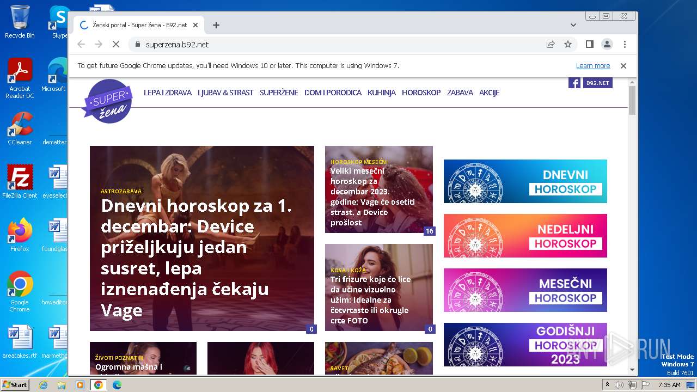Open FileZilla Client desktop shortcut
Screen dimensions: 697x392
pyautogui.click(x=20, y=181)
